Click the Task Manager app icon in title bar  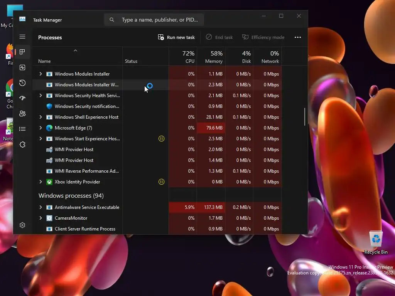(x=22, y=19)
